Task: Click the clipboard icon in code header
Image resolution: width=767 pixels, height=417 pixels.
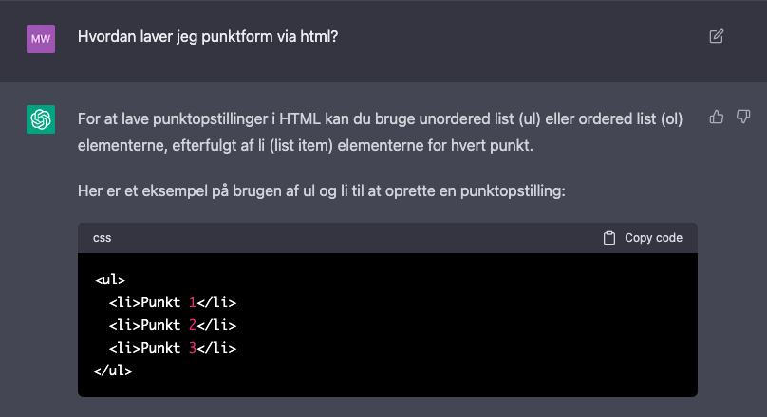Action: click(609, 238)
